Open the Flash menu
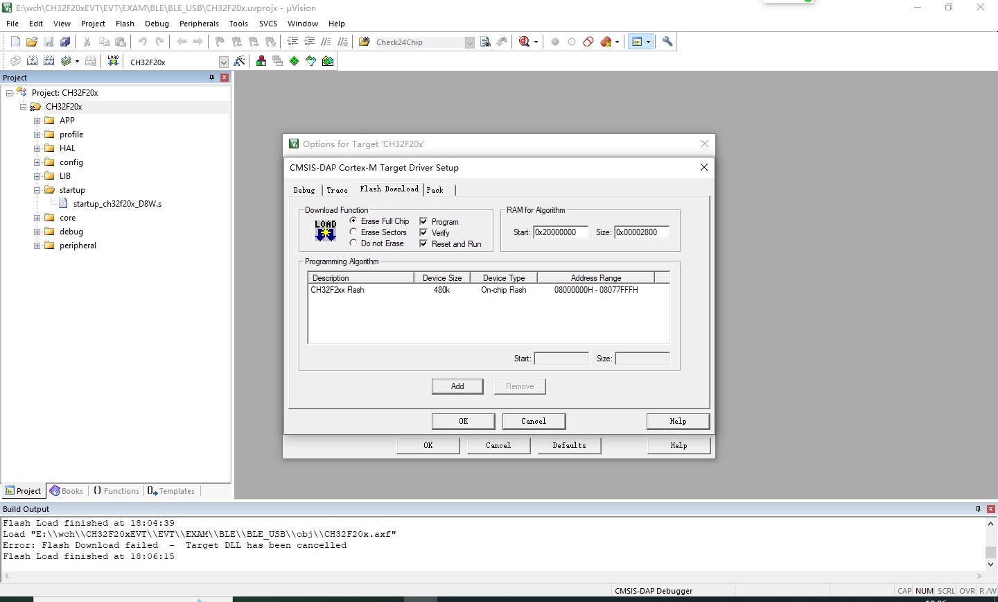 (125, 24)
